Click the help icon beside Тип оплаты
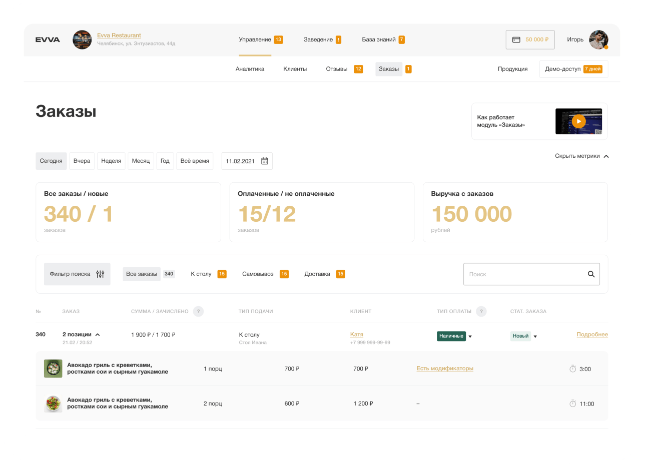The height and width of the screenshot is (464, 645). (481, 311)
